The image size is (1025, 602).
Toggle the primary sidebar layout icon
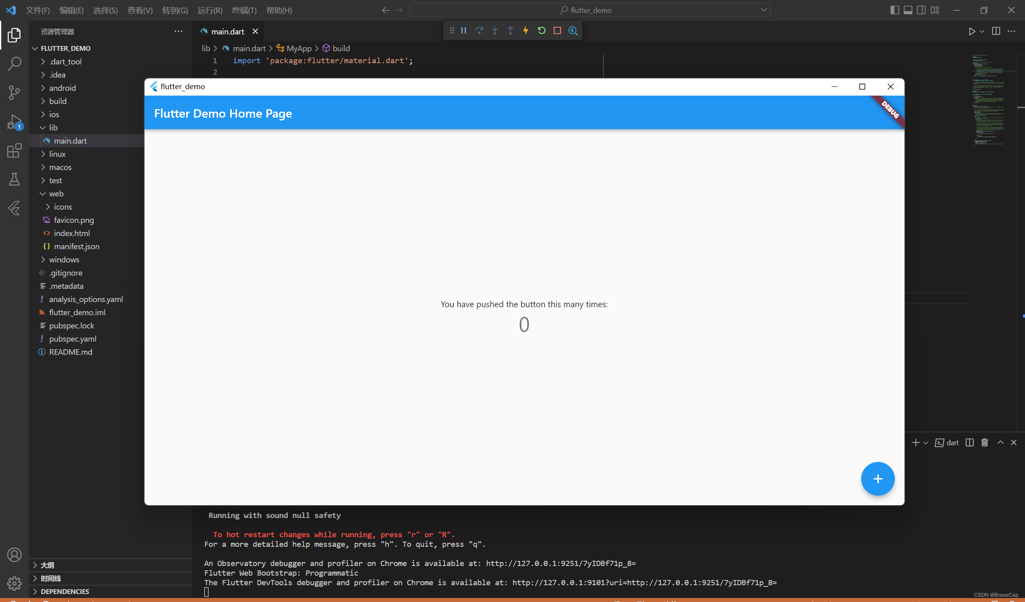pyautogui.click(x=894, y=10)
